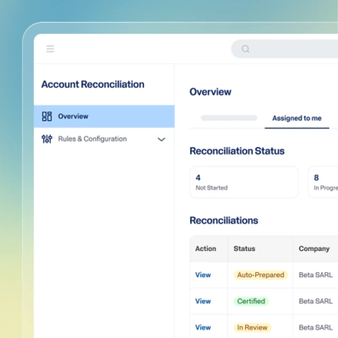Open the In Progress status card

pos(323,182)
